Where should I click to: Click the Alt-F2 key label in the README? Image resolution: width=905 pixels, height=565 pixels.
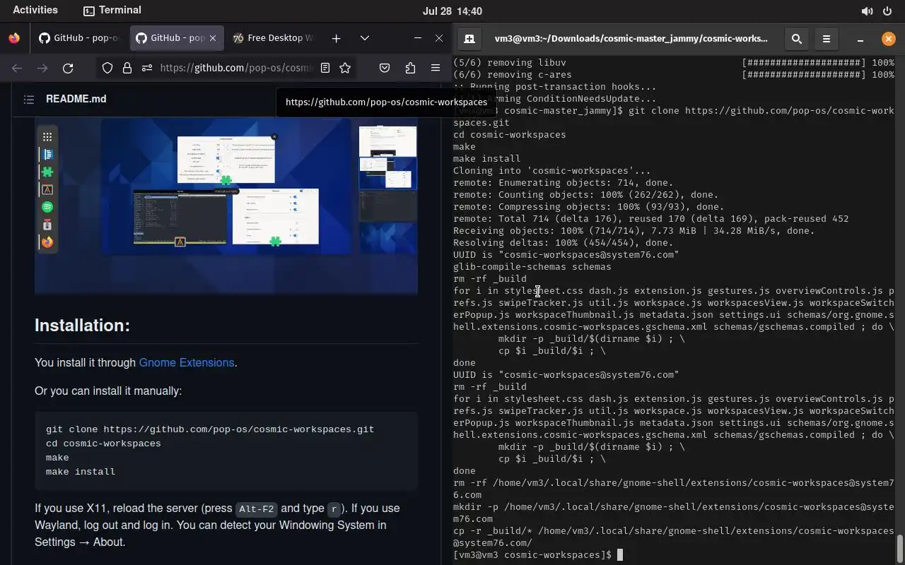point(256,509)
